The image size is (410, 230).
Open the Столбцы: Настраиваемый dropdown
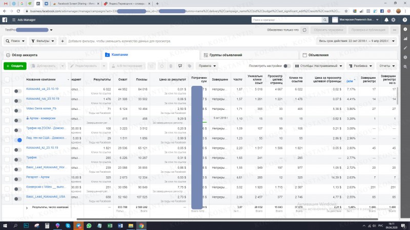pos(318,66)
